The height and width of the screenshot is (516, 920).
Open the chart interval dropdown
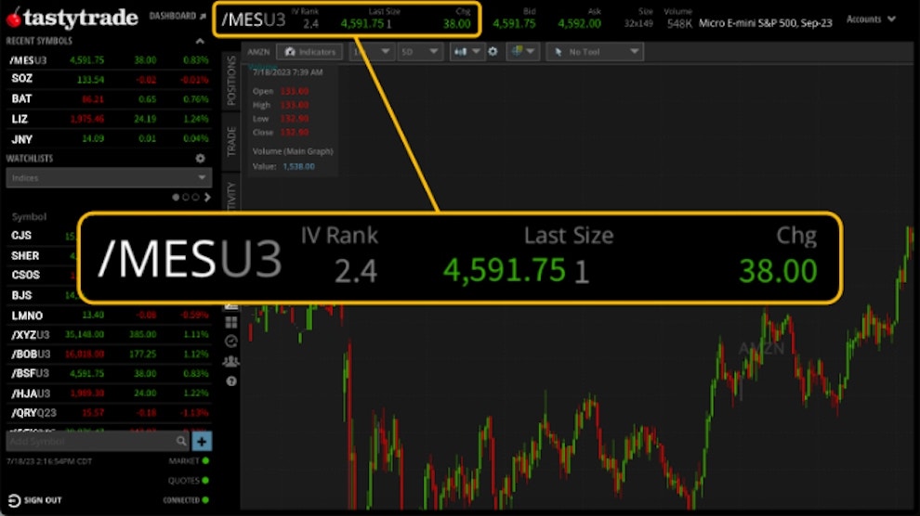pos(372,52)
